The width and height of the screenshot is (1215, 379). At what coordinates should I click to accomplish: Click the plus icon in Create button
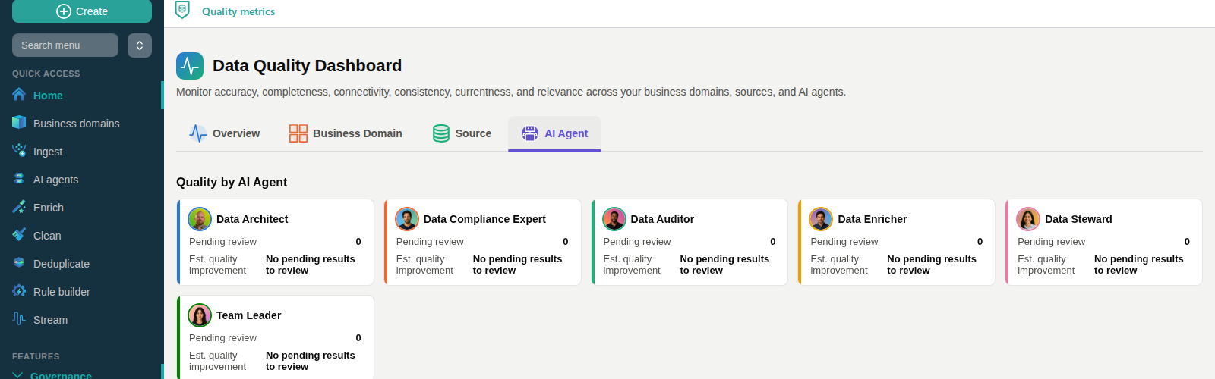click(64, 11)
